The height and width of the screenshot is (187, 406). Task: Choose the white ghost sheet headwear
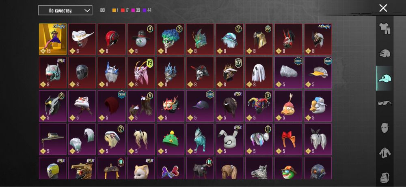[259, 72]
